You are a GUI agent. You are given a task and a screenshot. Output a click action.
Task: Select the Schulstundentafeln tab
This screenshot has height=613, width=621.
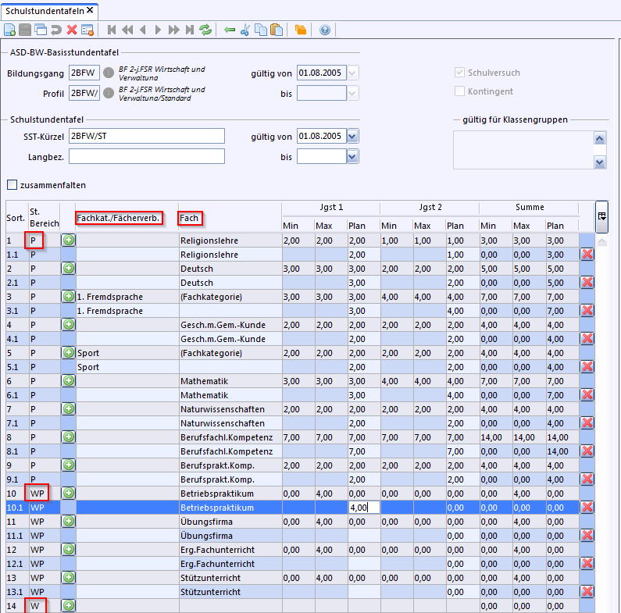pos(45,10)
